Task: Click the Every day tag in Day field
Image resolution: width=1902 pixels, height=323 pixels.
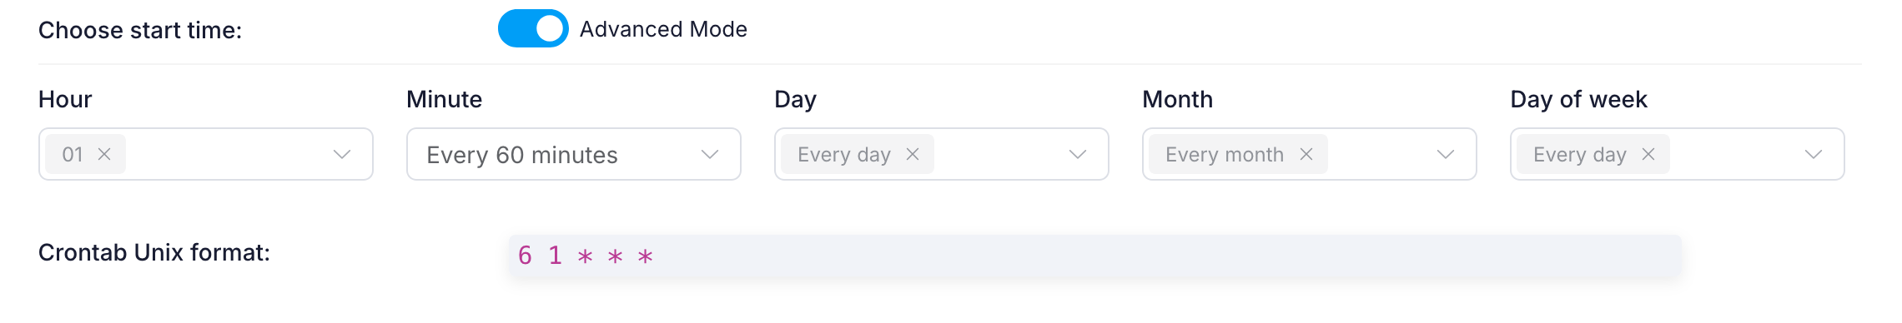Action: (844, 154)
